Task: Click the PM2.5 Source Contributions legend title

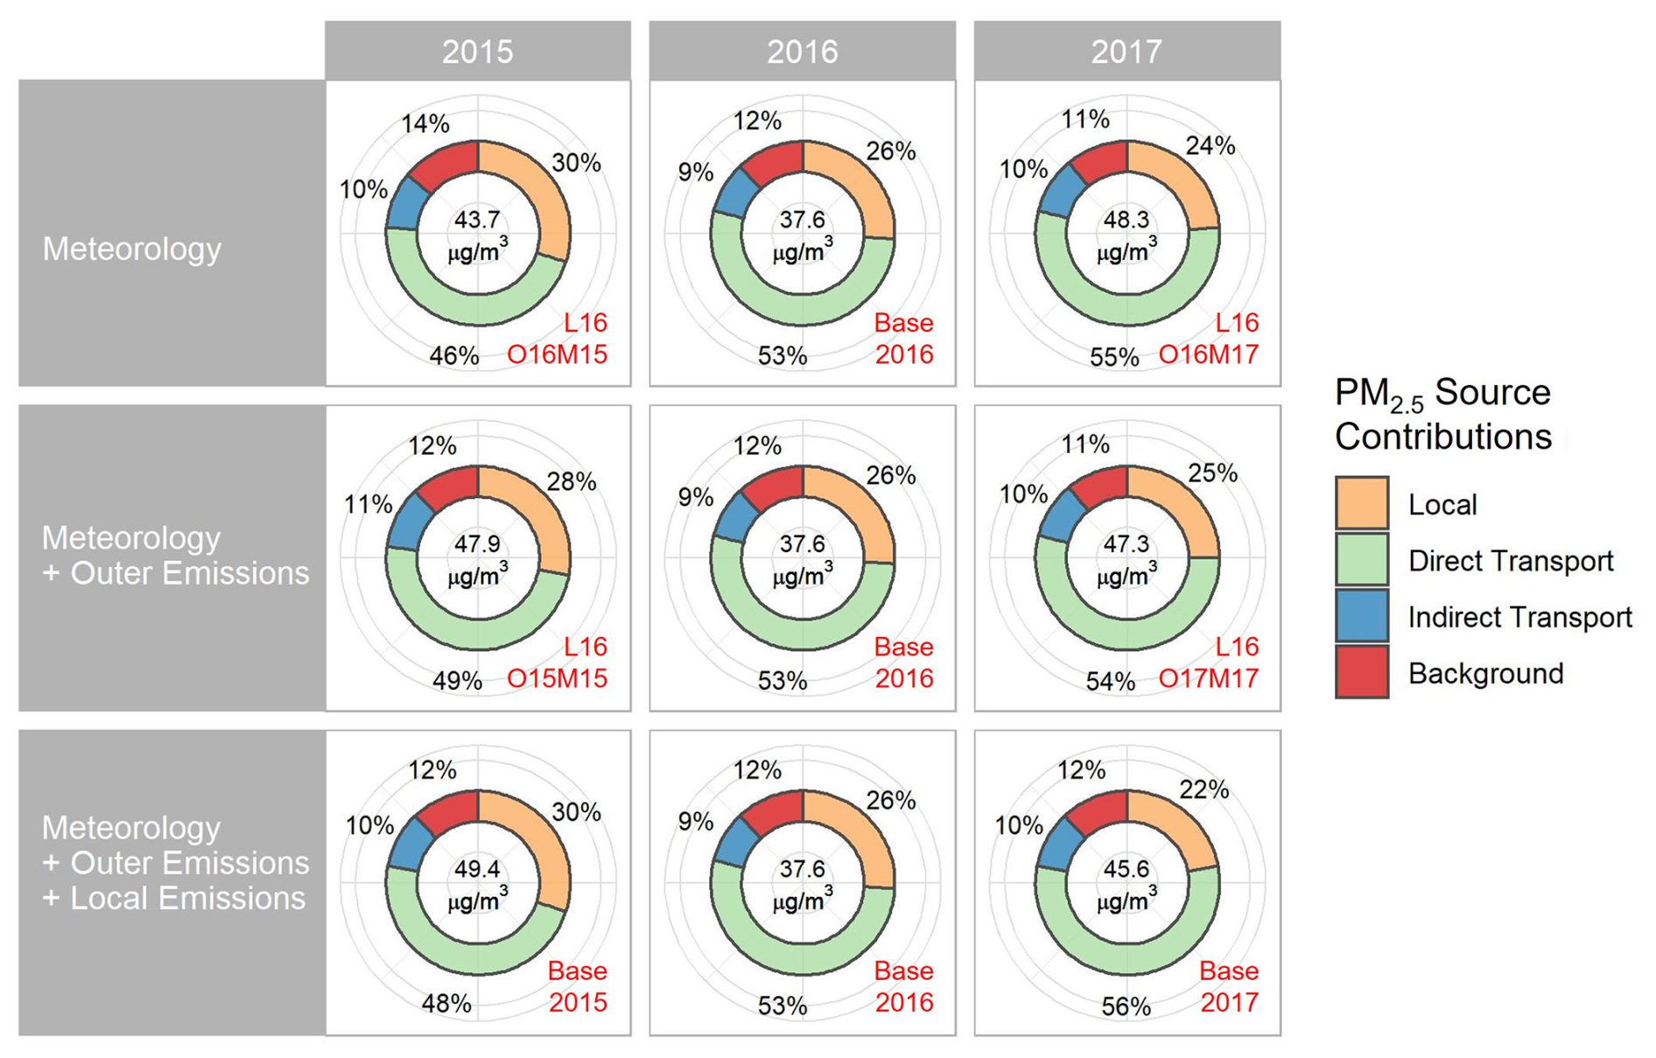Action: pos(1442,414)
